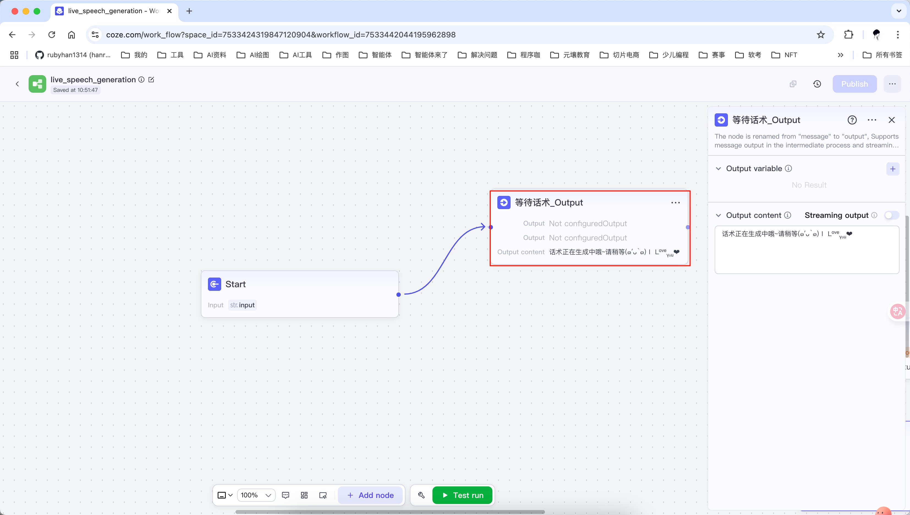Open the AI工具 bookmarks folder
910x515 pixels.
[296, 55]
